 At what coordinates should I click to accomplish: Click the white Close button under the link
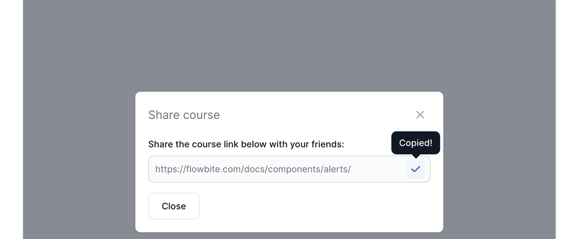point(174,206)
